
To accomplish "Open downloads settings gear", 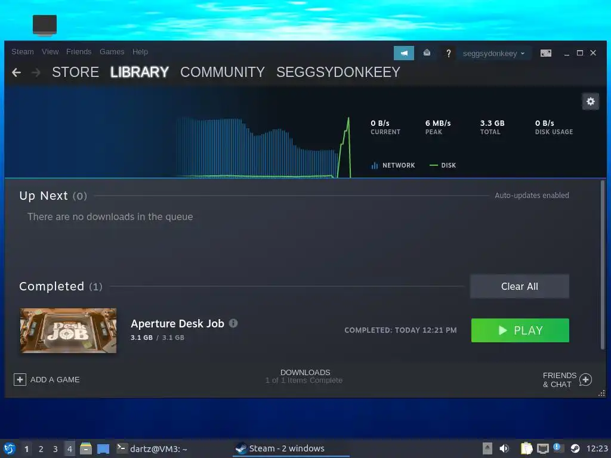I will (x=590, y=101).
